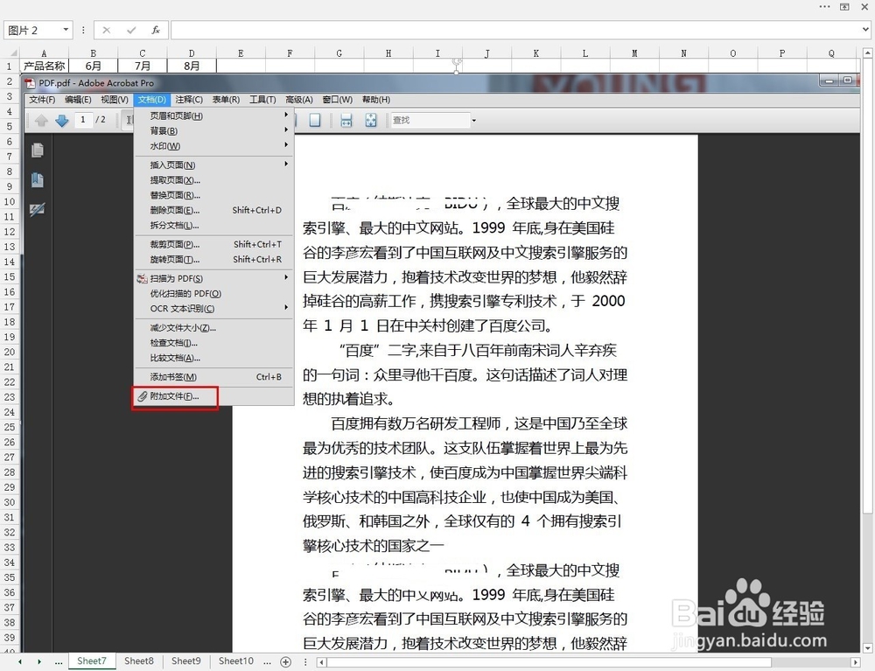Expand the 背景 submenu
875x671 pixels.
[x=286, y=130]
